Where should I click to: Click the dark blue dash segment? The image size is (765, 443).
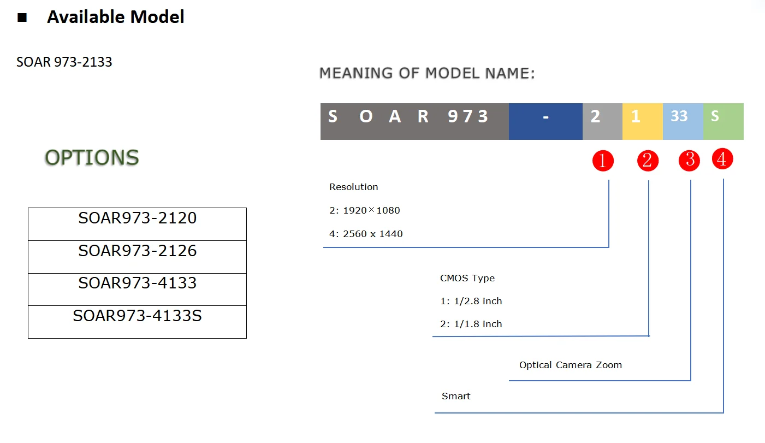545,121
